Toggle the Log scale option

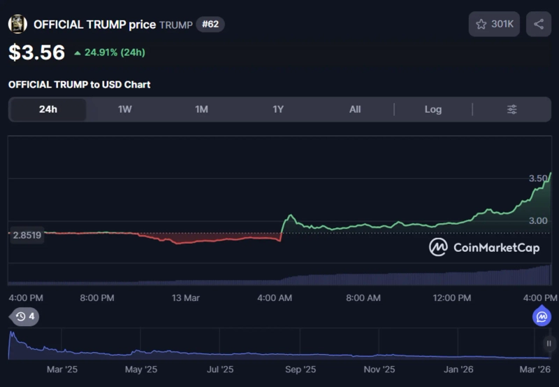tap(433, 109)
